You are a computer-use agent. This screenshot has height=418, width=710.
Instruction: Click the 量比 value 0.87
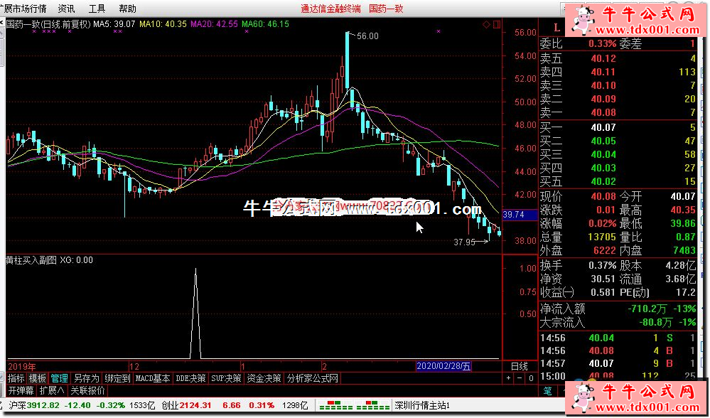686,237
